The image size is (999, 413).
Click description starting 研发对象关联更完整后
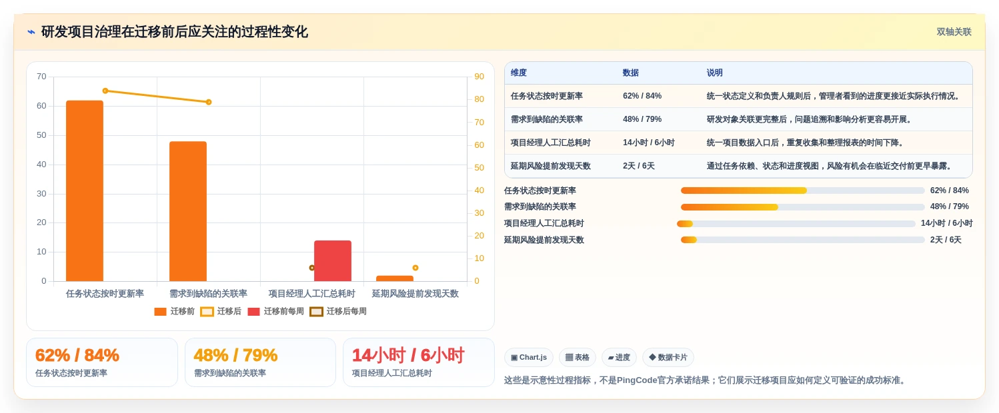pos(811,119)
